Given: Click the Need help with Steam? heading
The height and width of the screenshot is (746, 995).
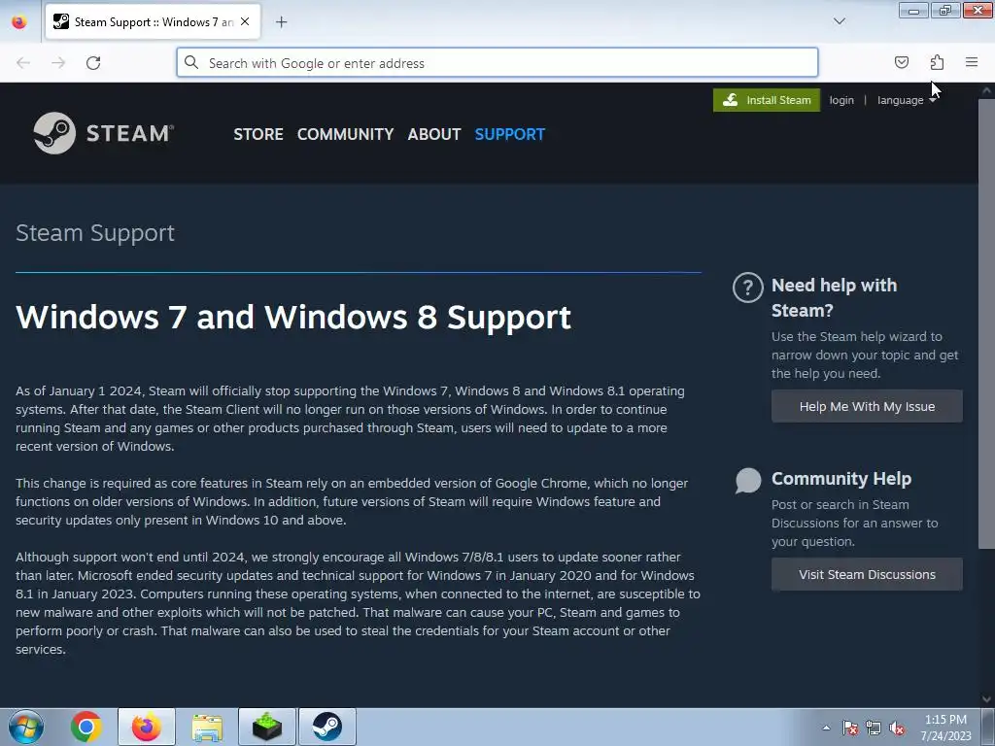Looking at the screenshot, I should (x=834, y=297).
